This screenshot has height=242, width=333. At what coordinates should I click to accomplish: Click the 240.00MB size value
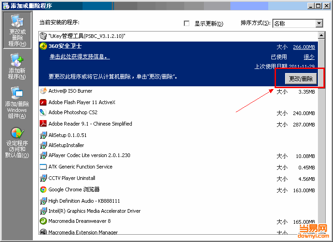coord(304,113)
